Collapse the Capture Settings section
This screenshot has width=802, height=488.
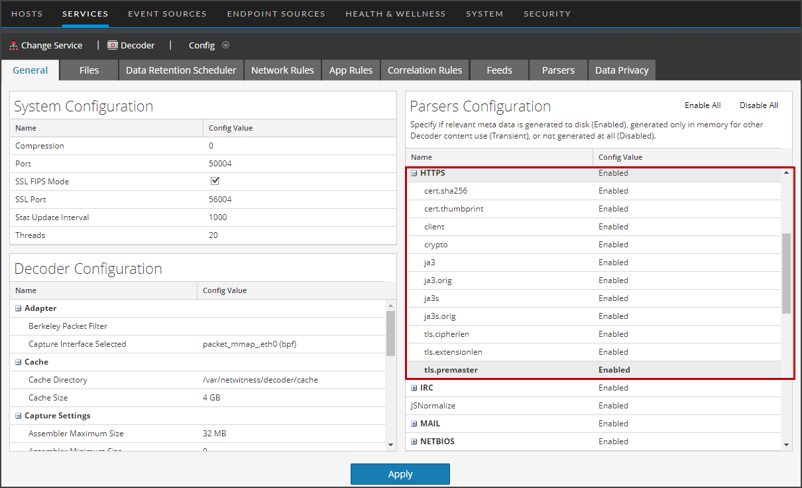tap(18, 415)
